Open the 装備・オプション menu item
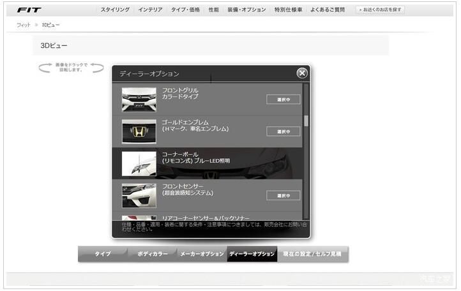This screenshot has width=461, height=291. point(246,10)
